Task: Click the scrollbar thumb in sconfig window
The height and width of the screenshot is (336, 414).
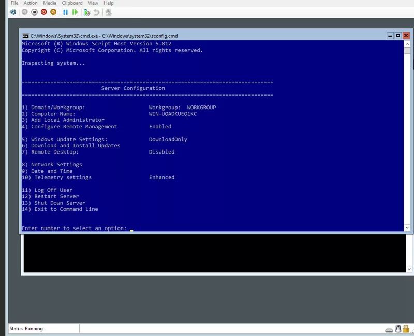Action: coord(407,50)
